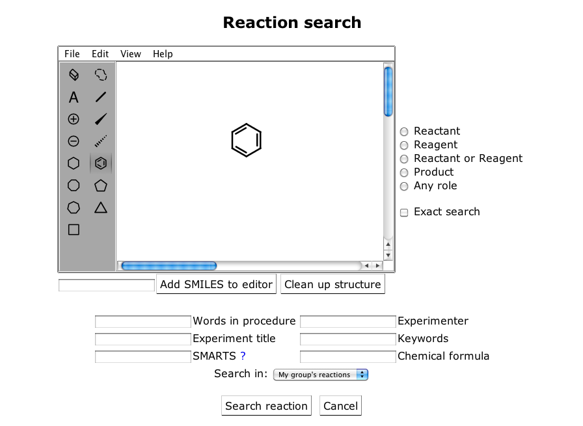Screen dimensions: 583x426
Task: Choose the atom label text tool
Action: (74, 98)
